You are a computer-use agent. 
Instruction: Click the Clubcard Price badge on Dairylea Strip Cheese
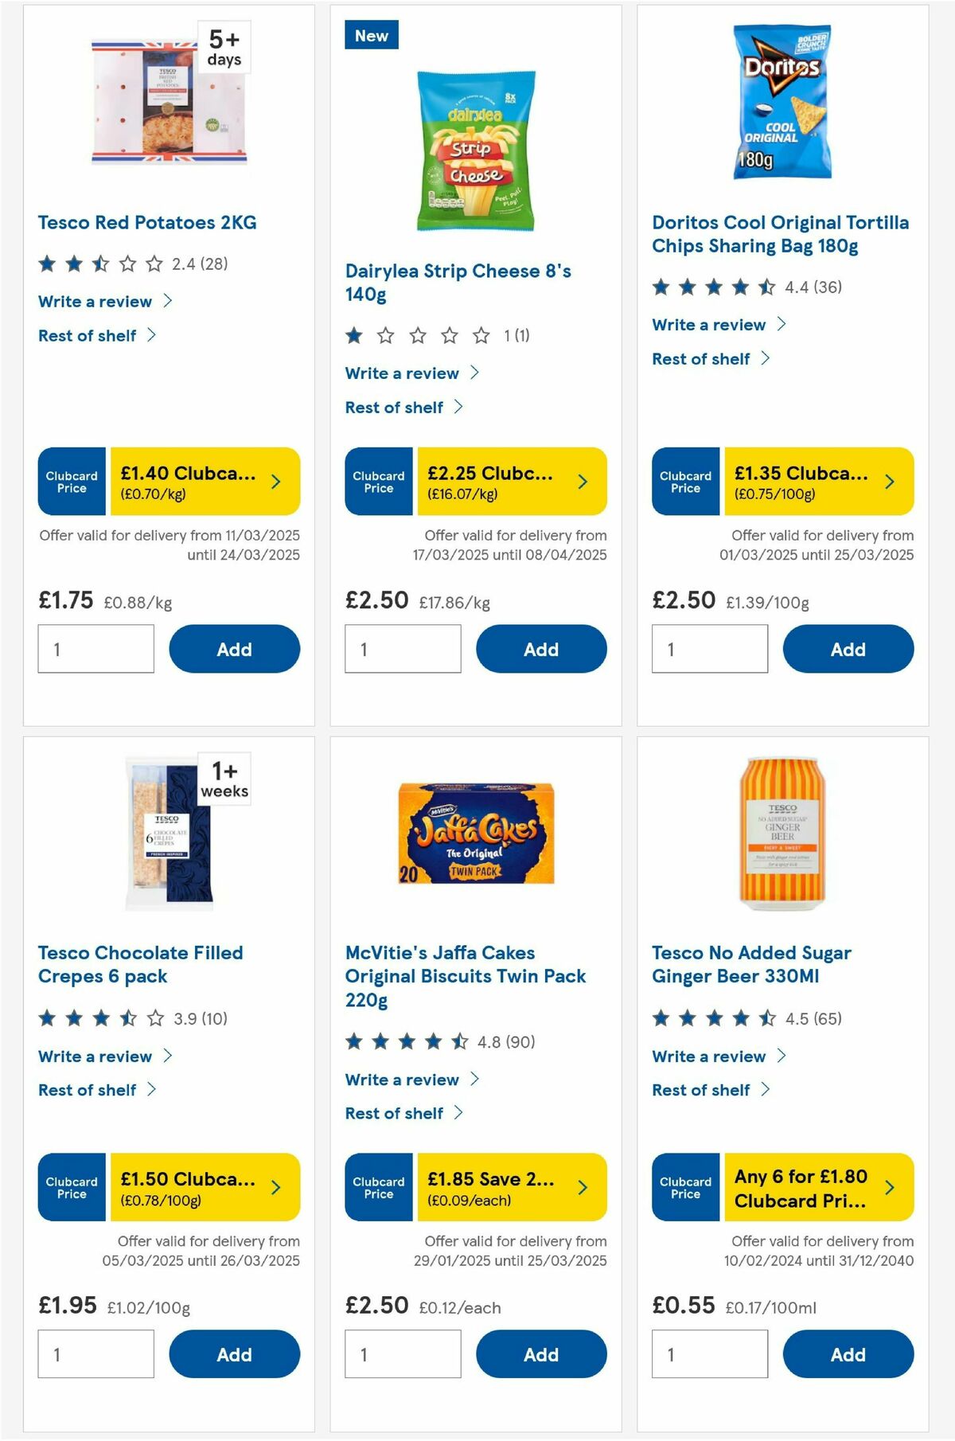click(x=378, y=481)
